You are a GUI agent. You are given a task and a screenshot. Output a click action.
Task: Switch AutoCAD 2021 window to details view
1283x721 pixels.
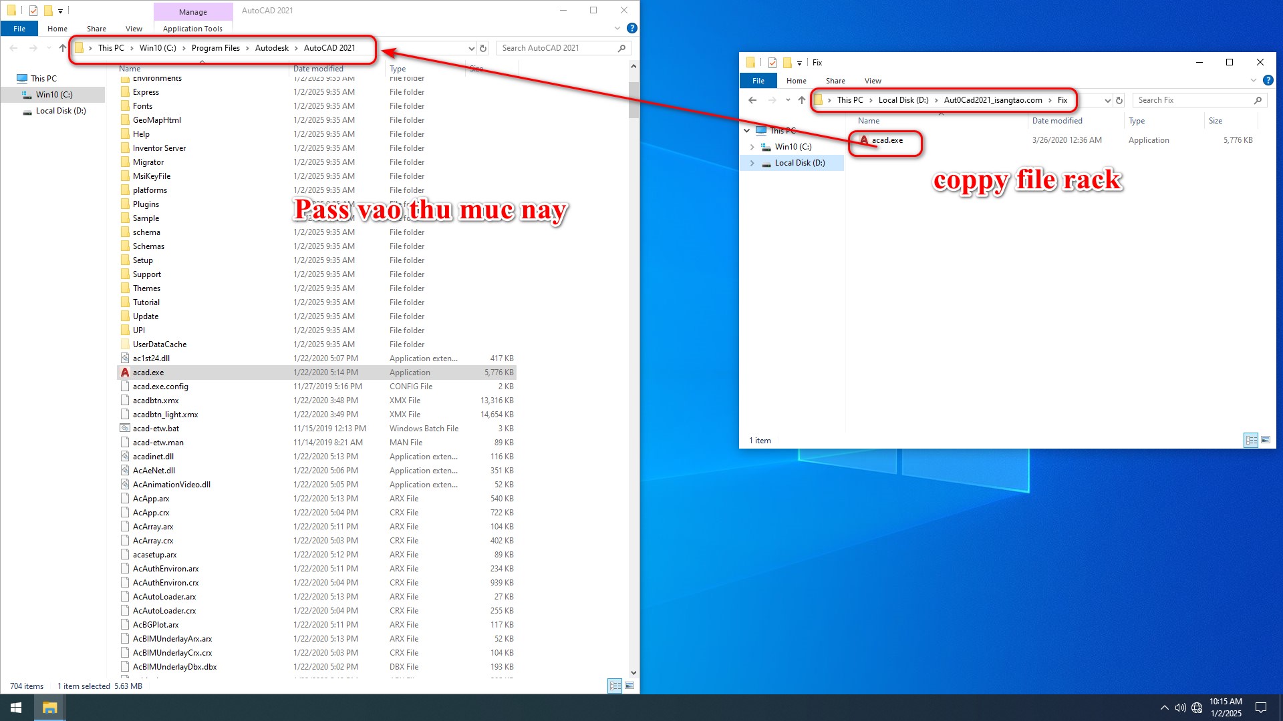tap(615, 686)
